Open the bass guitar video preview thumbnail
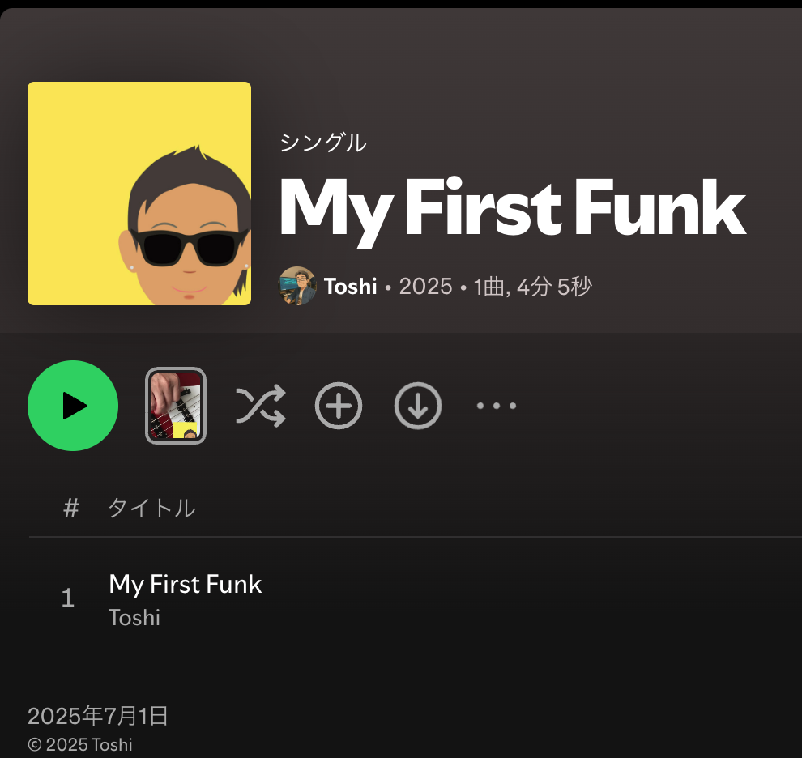802x758 pixels. tap(176, 406)
